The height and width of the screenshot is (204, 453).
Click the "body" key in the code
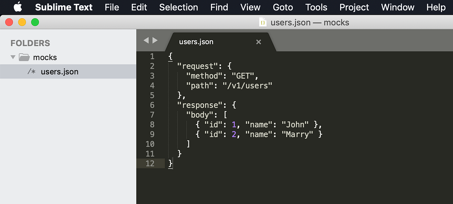pos(200,115)
